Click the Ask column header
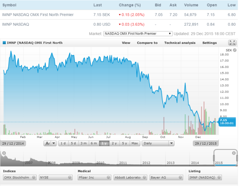 tap(173, 5)
